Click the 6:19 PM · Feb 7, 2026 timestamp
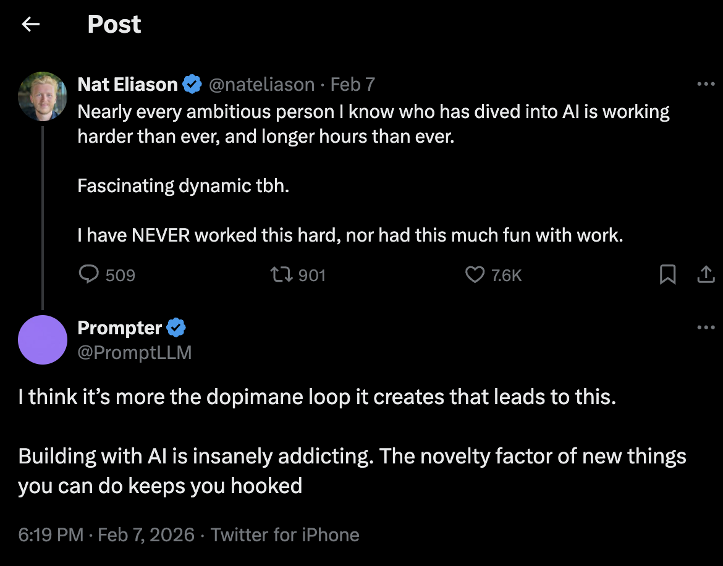Image resolution: width=723 pixels, height=566 pixels. click(106, 534)
